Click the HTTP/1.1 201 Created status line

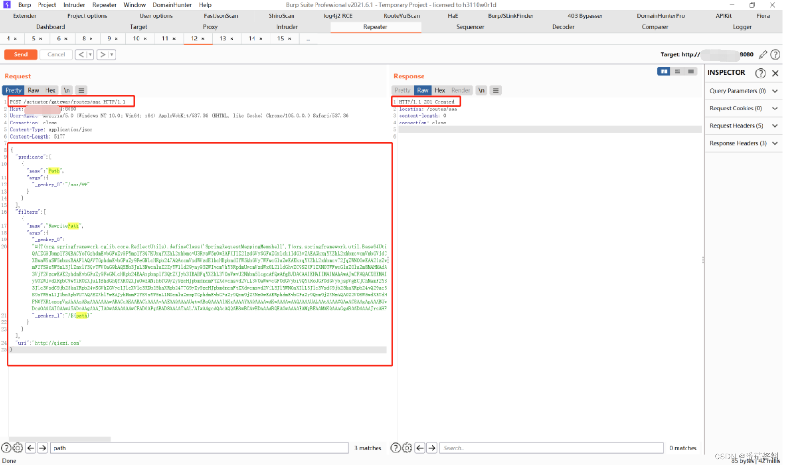click(426, 101)
